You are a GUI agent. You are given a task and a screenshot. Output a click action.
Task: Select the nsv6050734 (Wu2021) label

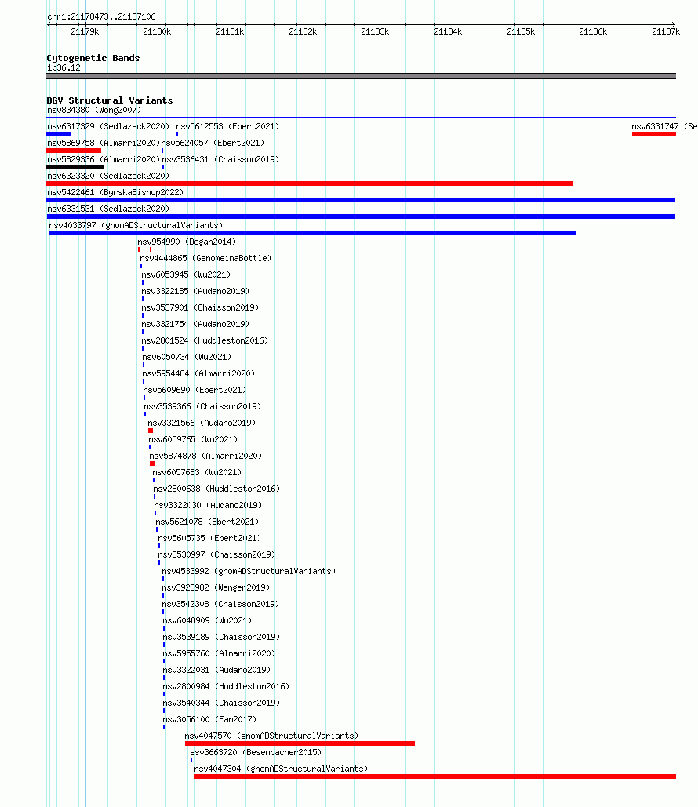click(x=187, y=357)
